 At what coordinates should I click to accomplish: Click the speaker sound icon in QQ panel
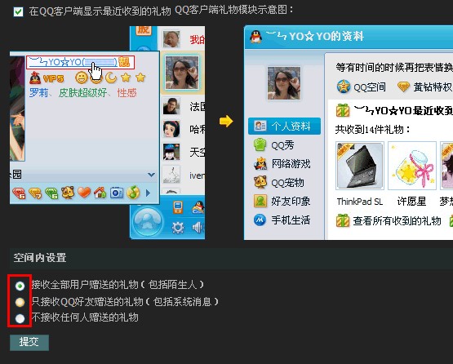click(x=198, y=228)
